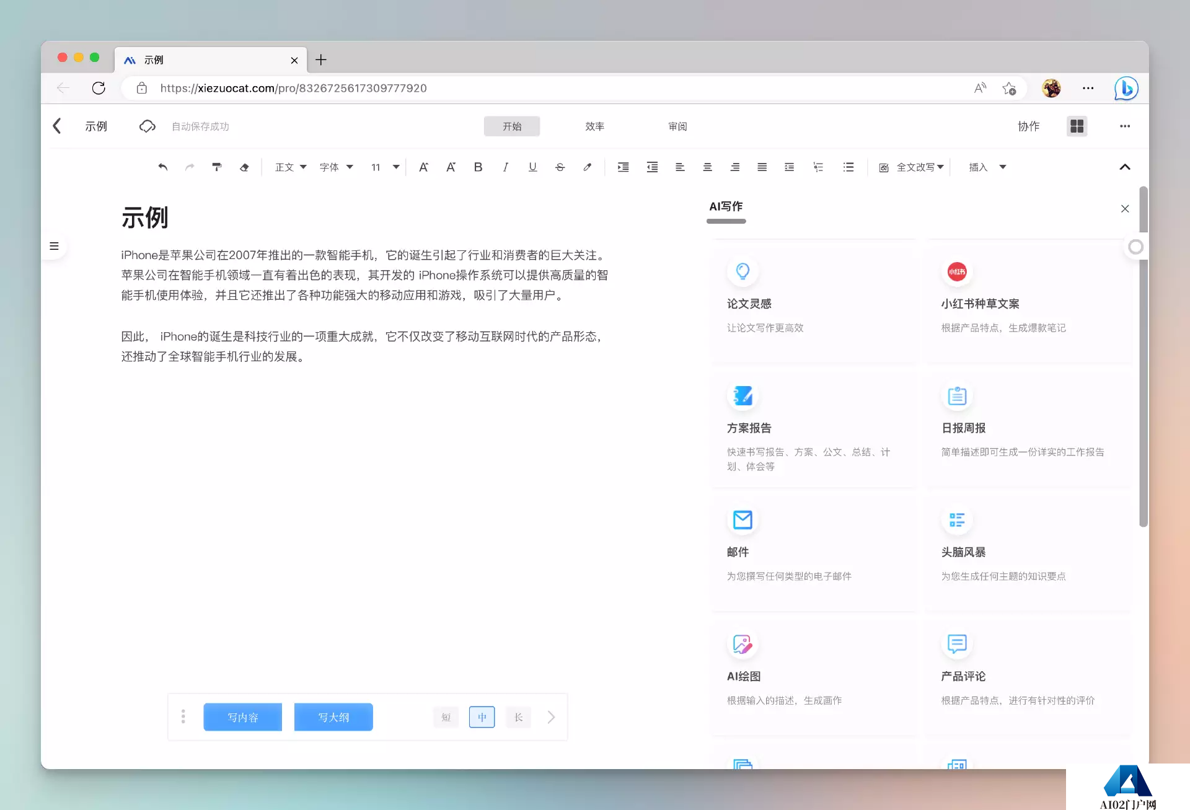The image size is (1190, 810).
Task: Click the 协作 collaborate button
Action: pyautogui.click(x=1028, y=126)
